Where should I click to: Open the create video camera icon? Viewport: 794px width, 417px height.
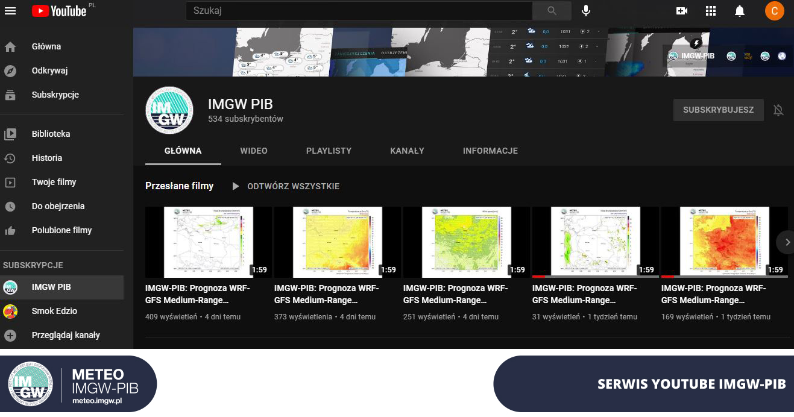682,11
